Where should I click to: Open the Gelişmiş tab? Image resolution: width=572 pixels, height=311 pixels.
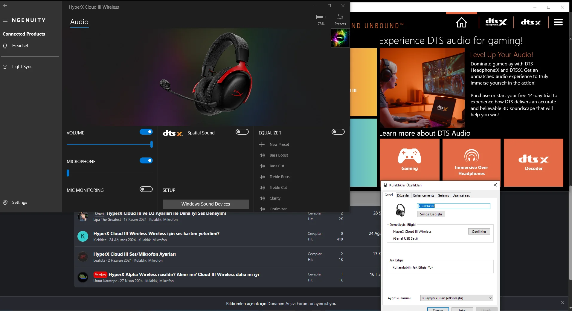(x=443, y=195)
